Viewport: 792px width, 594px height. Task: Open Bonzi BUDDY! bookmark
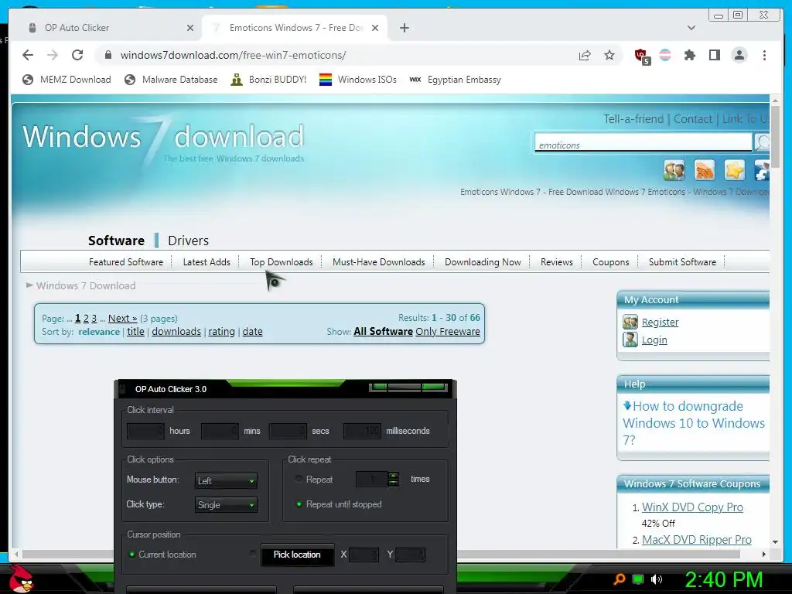pos(268,80)
